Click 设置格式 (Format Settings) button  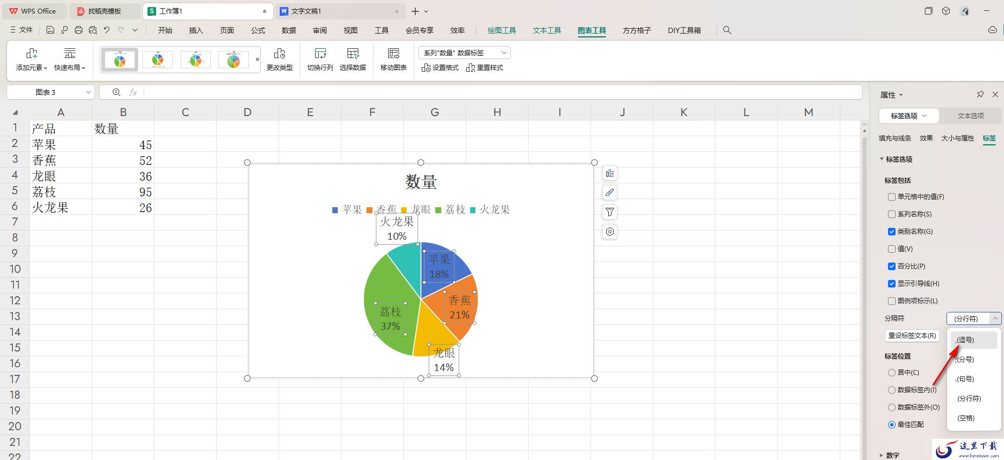[440, 68]
